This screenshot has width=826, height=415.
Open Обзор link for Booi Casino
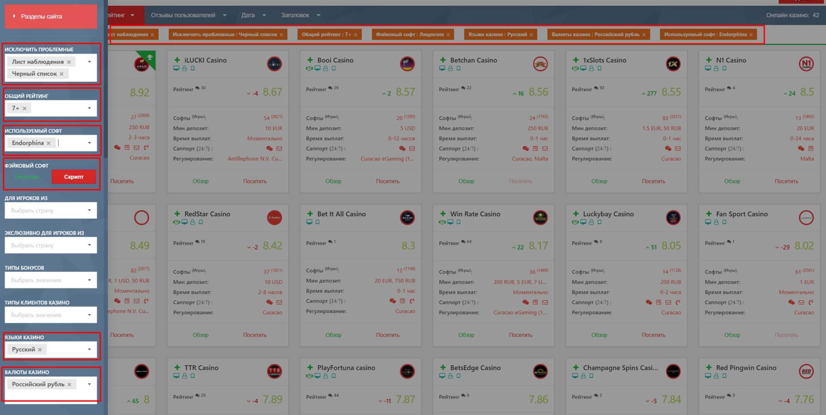[333, 181]
